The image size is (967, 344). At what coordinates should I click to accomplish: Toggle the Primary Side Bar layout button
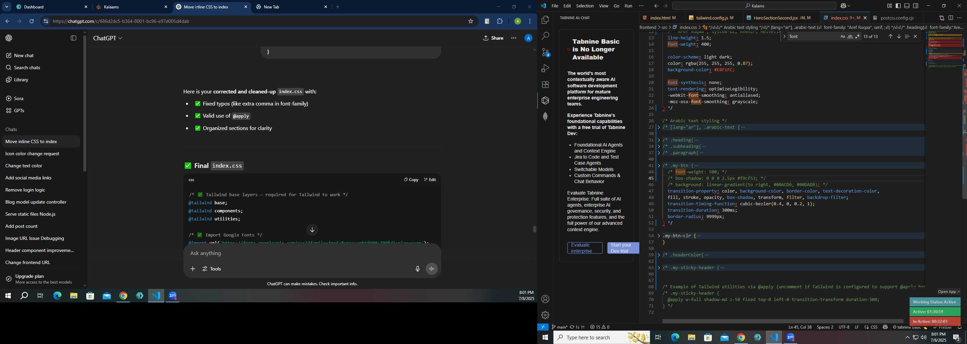898,6
